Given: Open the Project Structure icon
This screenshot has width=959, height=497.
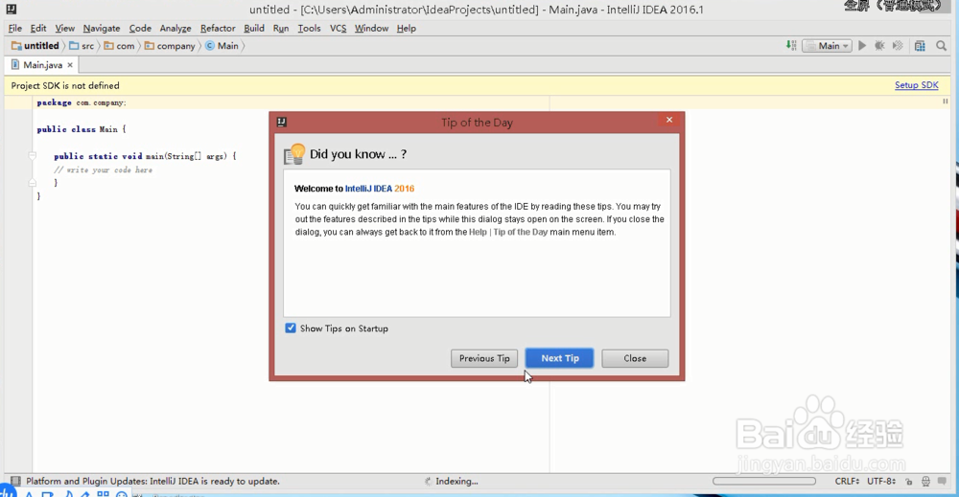Looking at the screenshot, I should pos(920,46).
